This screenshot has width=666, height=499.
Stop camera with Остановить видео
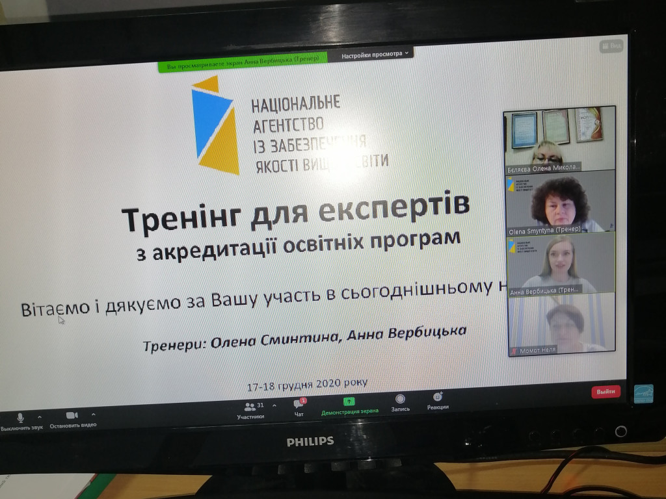pos(73,420)
